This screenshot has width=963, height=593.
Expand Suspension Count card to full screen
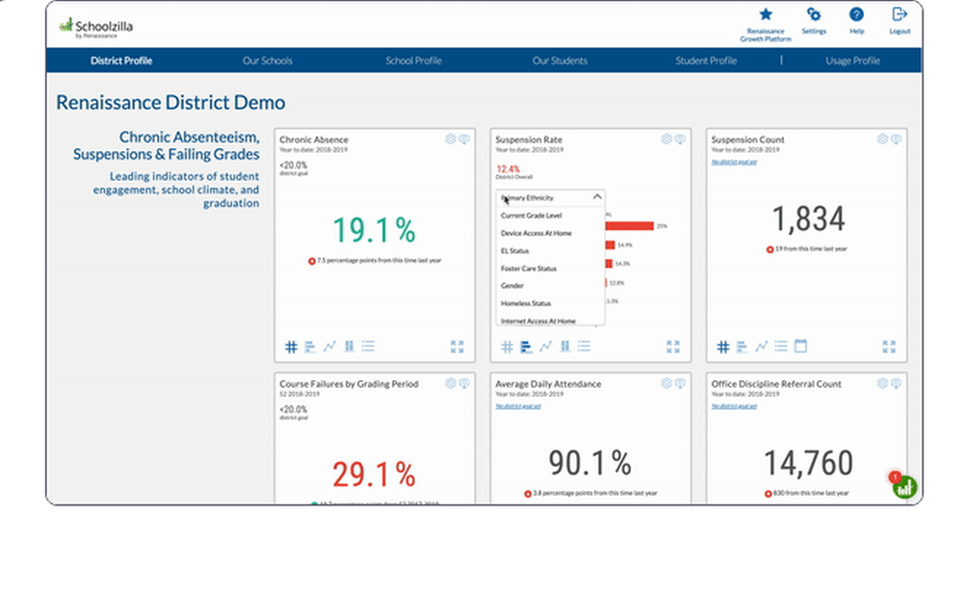889,347
